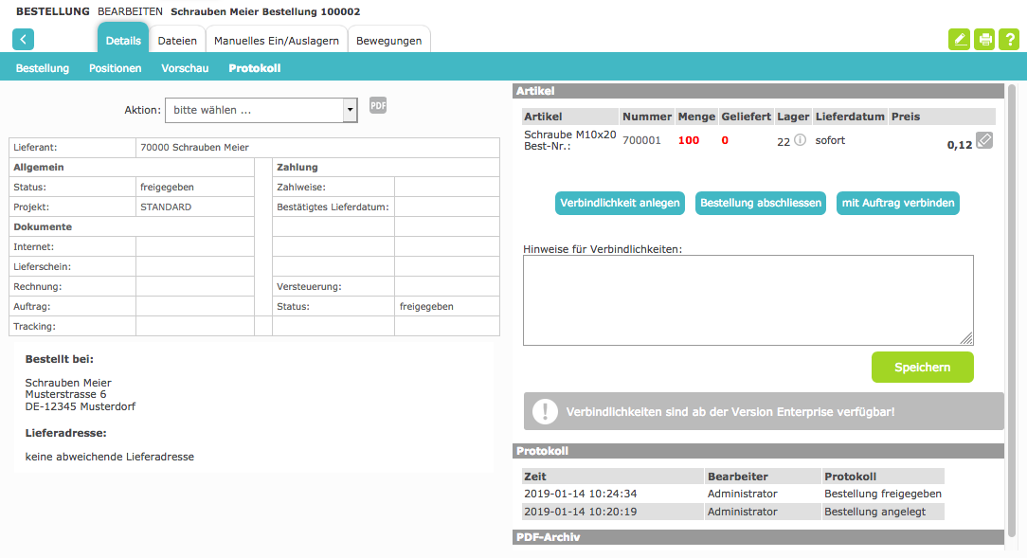Click the right panel vertical scrollbar
Viewport: 1027px width, 558px height.
(1011, 284)
